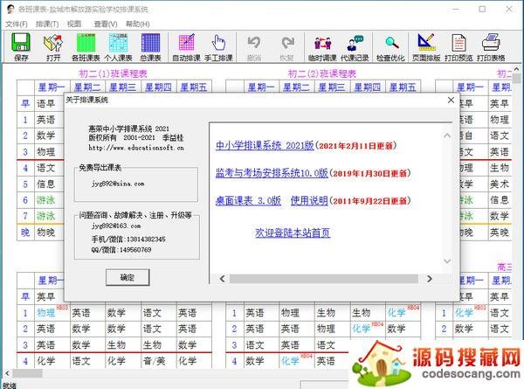Open the 使用说明 usage instructions link
The image size is (524, 389).
click(x=309, y=200)
